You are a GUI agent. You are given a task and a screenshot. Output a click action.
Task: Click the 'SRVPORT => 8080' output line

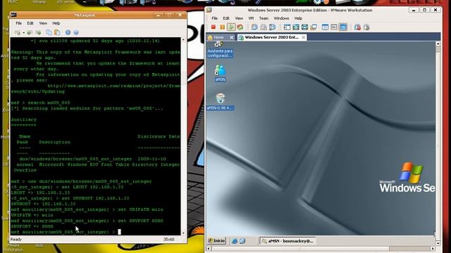coord(32,226)
